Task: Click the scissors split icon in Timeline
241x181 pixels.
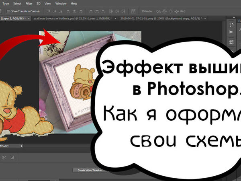Action: click(4, 157)
